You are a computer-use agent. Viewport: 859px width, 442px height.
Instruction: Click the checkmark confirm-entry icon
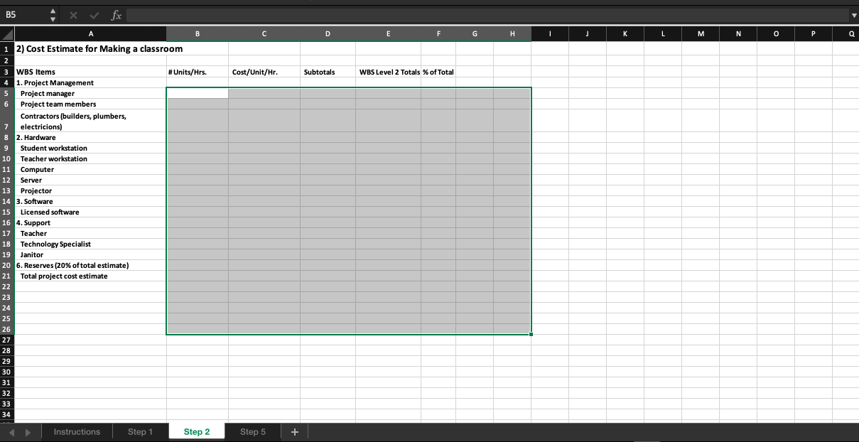pos(93,14)
